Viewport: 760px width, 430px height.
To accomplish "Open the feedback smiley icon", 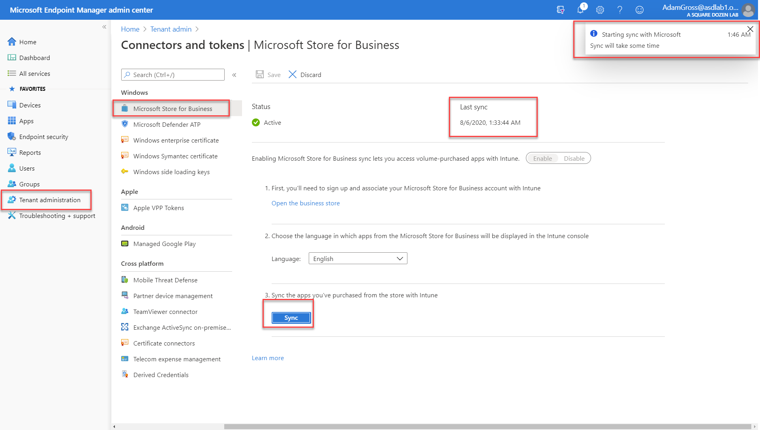I will coord(640,10).
